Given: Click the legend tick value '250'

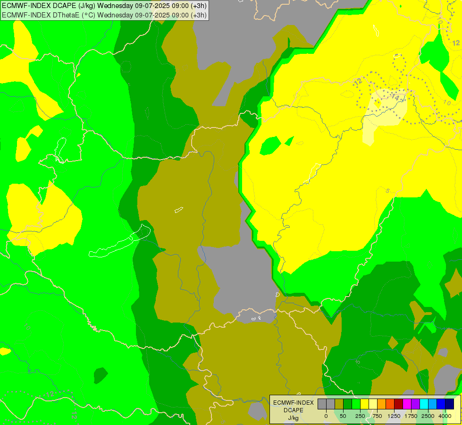Looking at the screenshot, I should pos(360,416).
